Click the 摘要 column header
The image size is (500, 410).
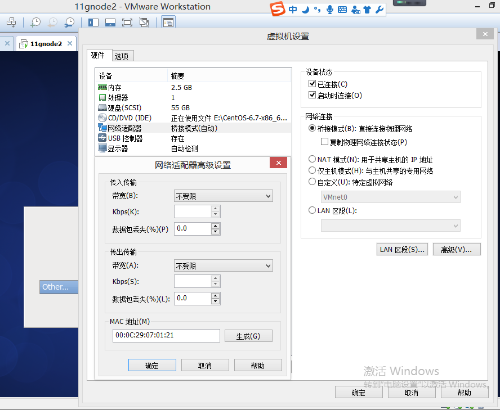click(229, 76)
